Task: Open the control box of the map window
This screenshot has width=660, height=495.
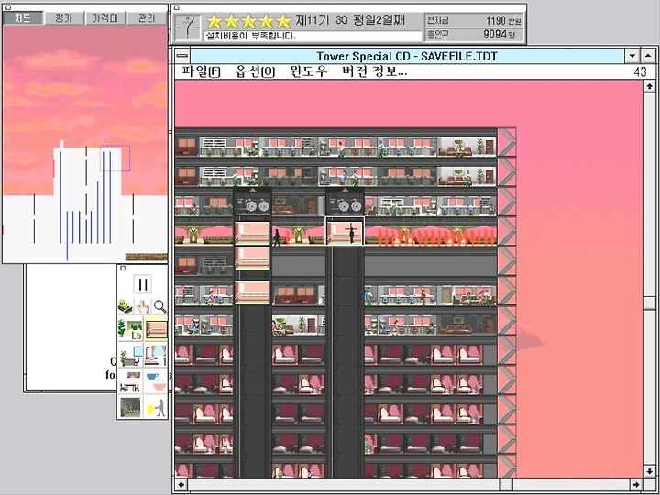Action: tap(7, 7)
